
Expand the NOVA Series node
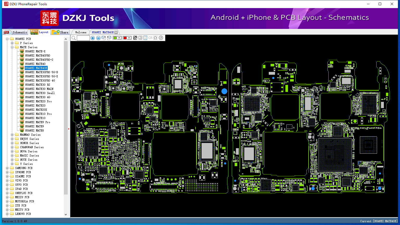12,151
